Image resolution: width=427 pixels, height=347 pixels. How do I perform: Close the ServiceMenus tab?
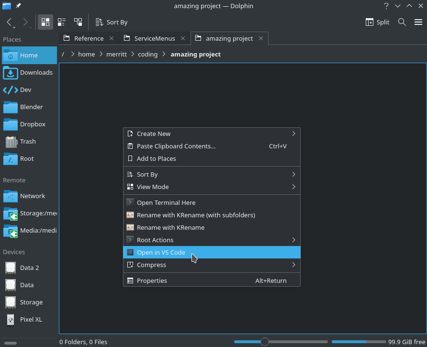coord(183,38)
